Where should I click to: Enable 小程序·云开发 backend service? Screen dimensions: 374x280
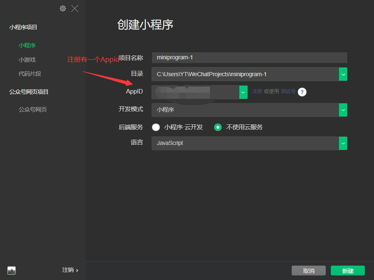point(156,127)
